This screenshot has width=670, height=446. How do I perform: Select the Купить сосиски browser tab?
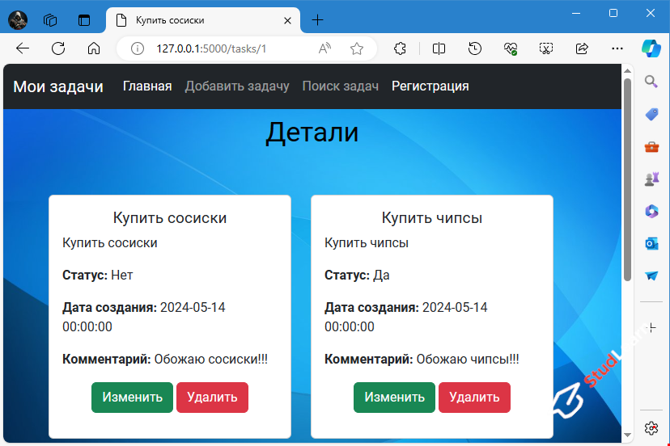(203, 20)
